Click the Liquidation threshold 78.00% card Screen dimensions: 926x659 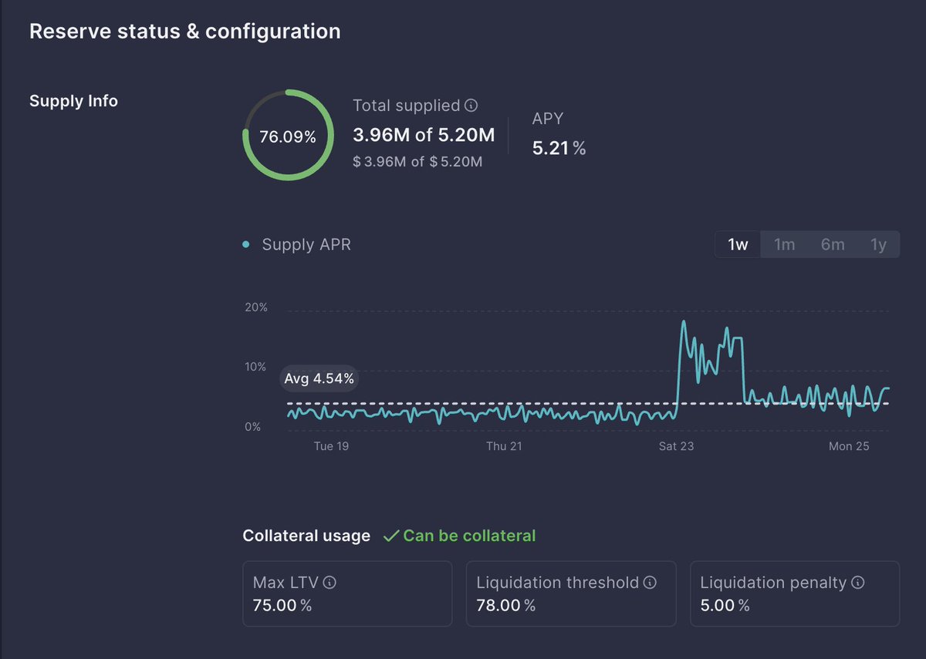click(x=571, y=593)
